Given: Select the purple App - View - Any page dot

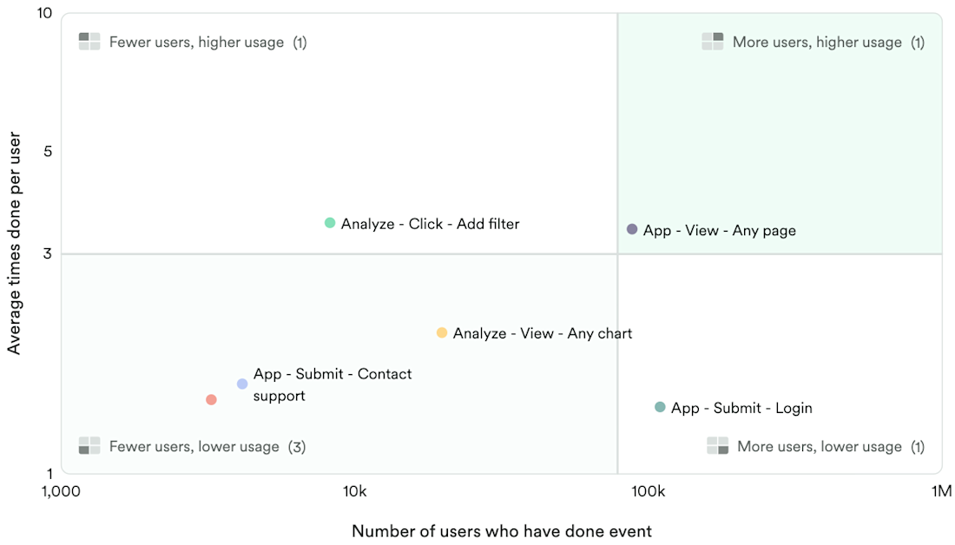Looking at the screenshot, I should coord(632,229).
